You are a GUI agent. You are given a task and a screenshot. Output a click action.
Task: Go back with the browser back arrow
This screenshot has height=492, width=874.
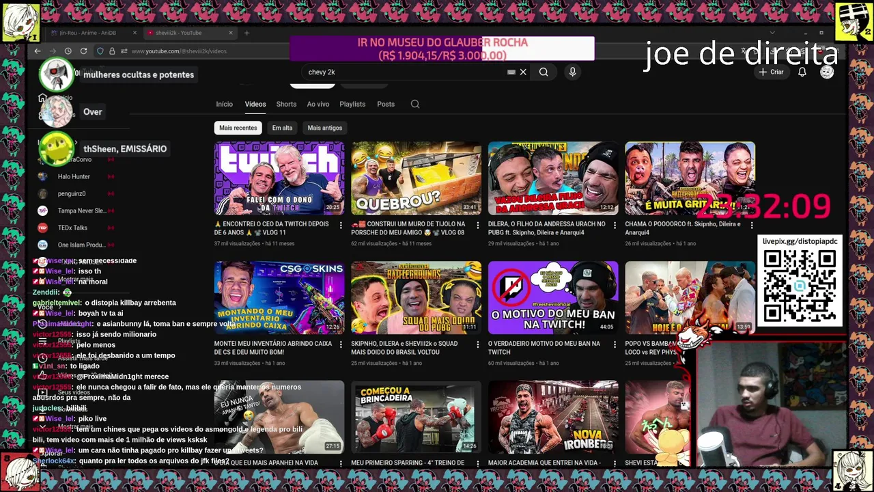(38, 51)
